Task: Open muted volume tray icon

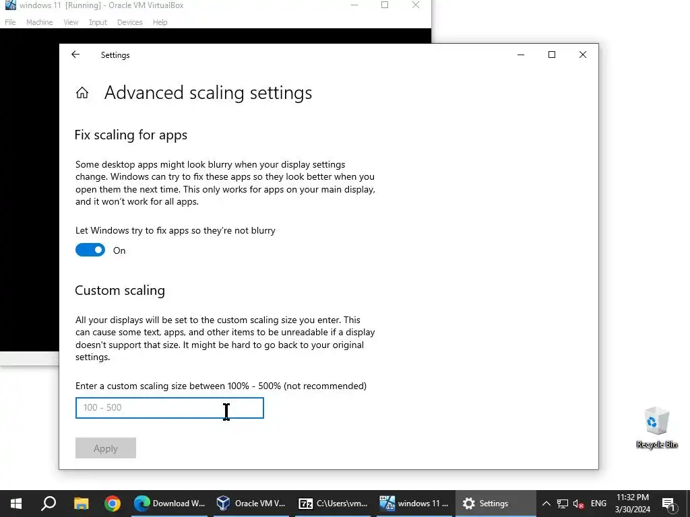Action: click(x=579, y=504)
